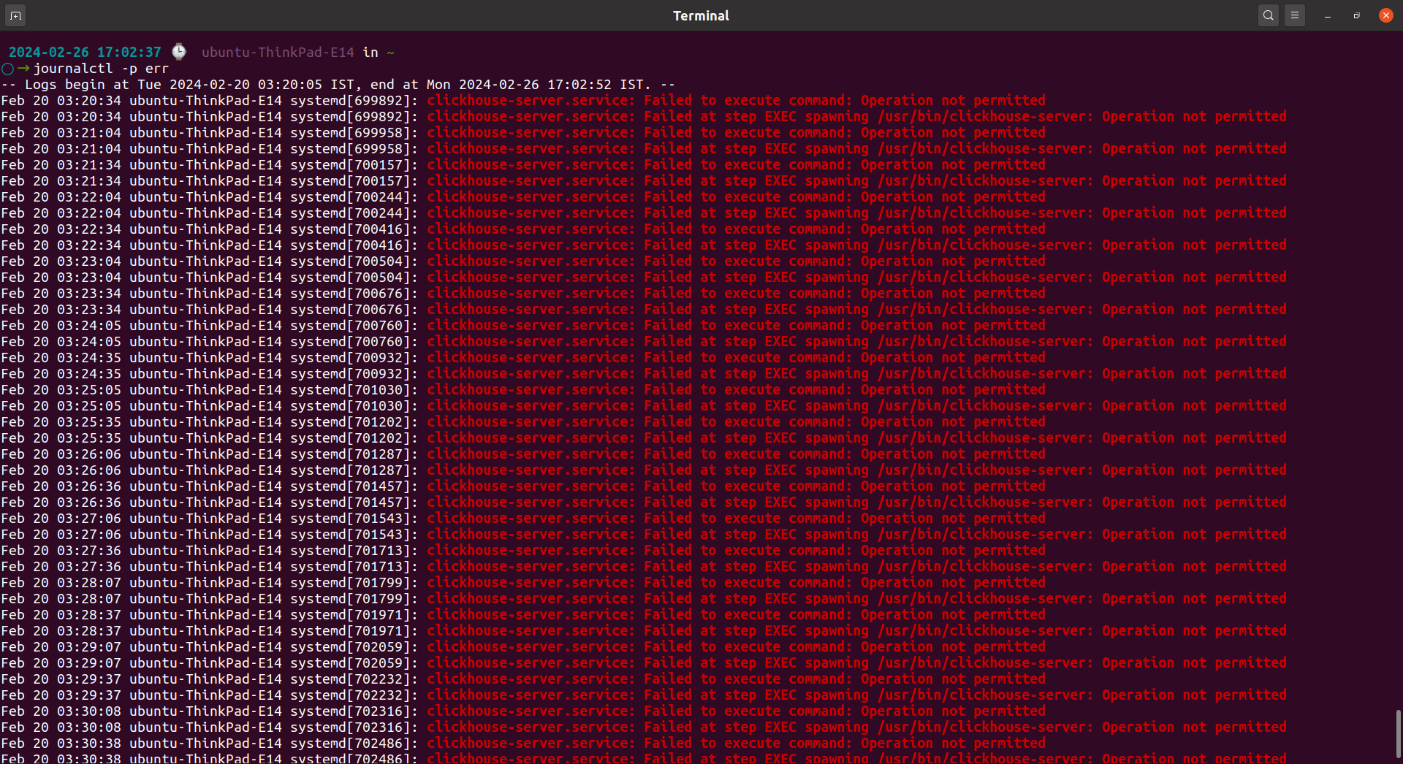Click the 03:23:04 systemd[700504] 'Failed to execute' line

(523, 261)
